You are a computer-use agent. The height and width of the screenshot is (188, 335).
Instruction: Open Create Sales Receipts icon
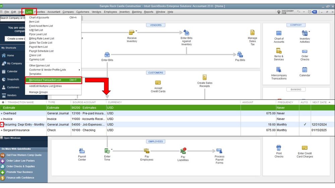coord(205,77)
